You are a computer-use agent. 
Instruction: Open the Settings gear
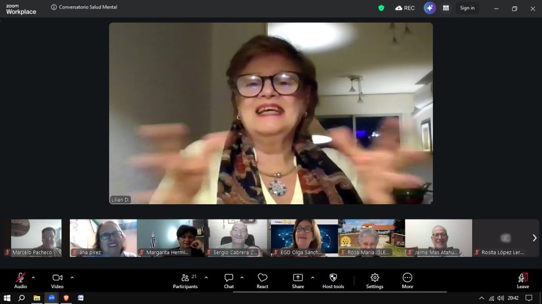[x=375, y=280]
